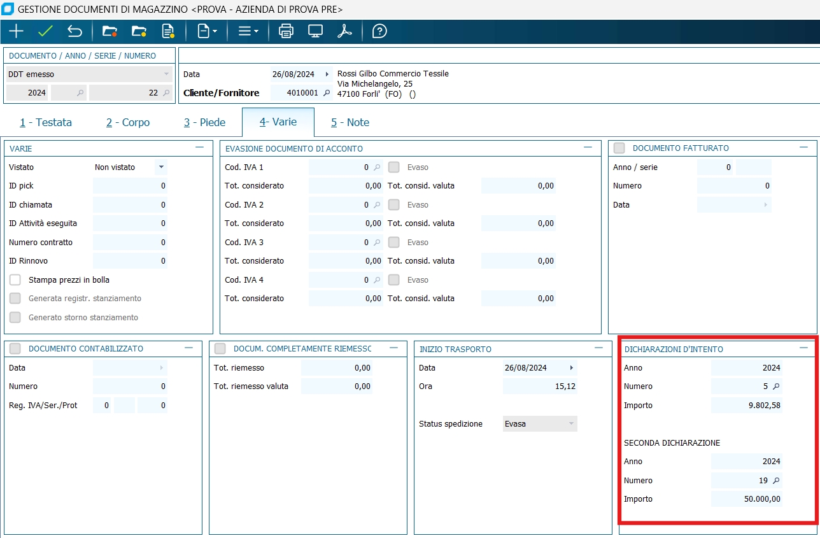Click lookup magnifier beside Dichiarazione Numero 19

(x=775, y=481)
